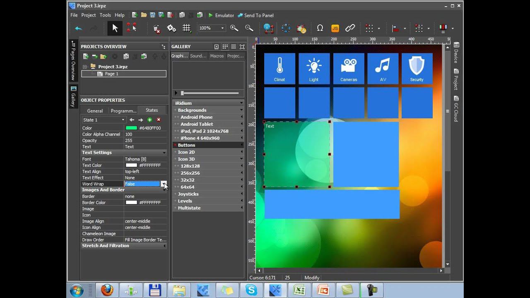Toggle the grid display icon
The width and height of the screenshot is (530, 298).
click(x=187, y=28)
